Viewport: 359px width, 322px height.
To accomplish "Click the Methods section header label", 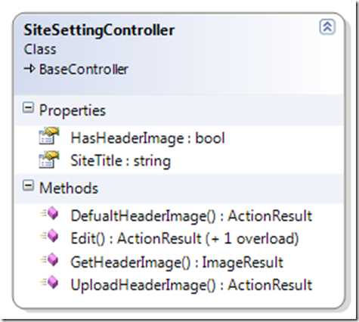I will (x=69, y=188).
